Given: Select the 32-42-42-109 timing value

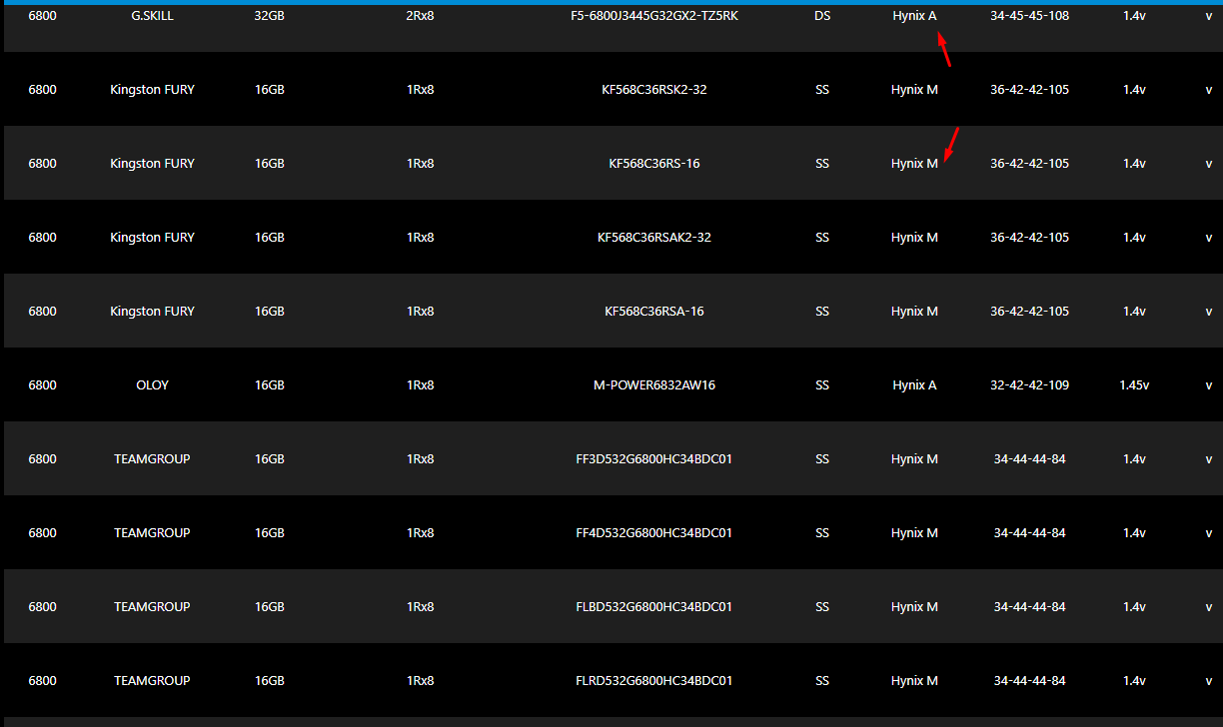Looking at the screenshot, I should click(x=1029, y=385).
